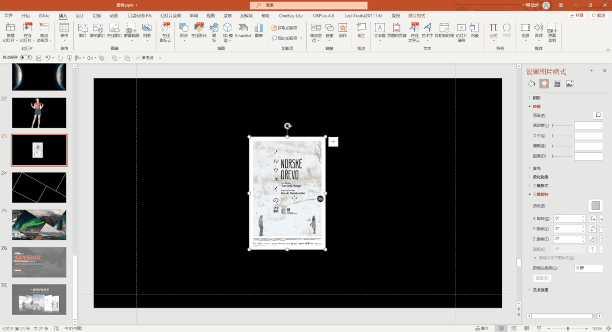
Task: Insert a new slide with 新建幻灯片
Action: [x=10, y=32]
